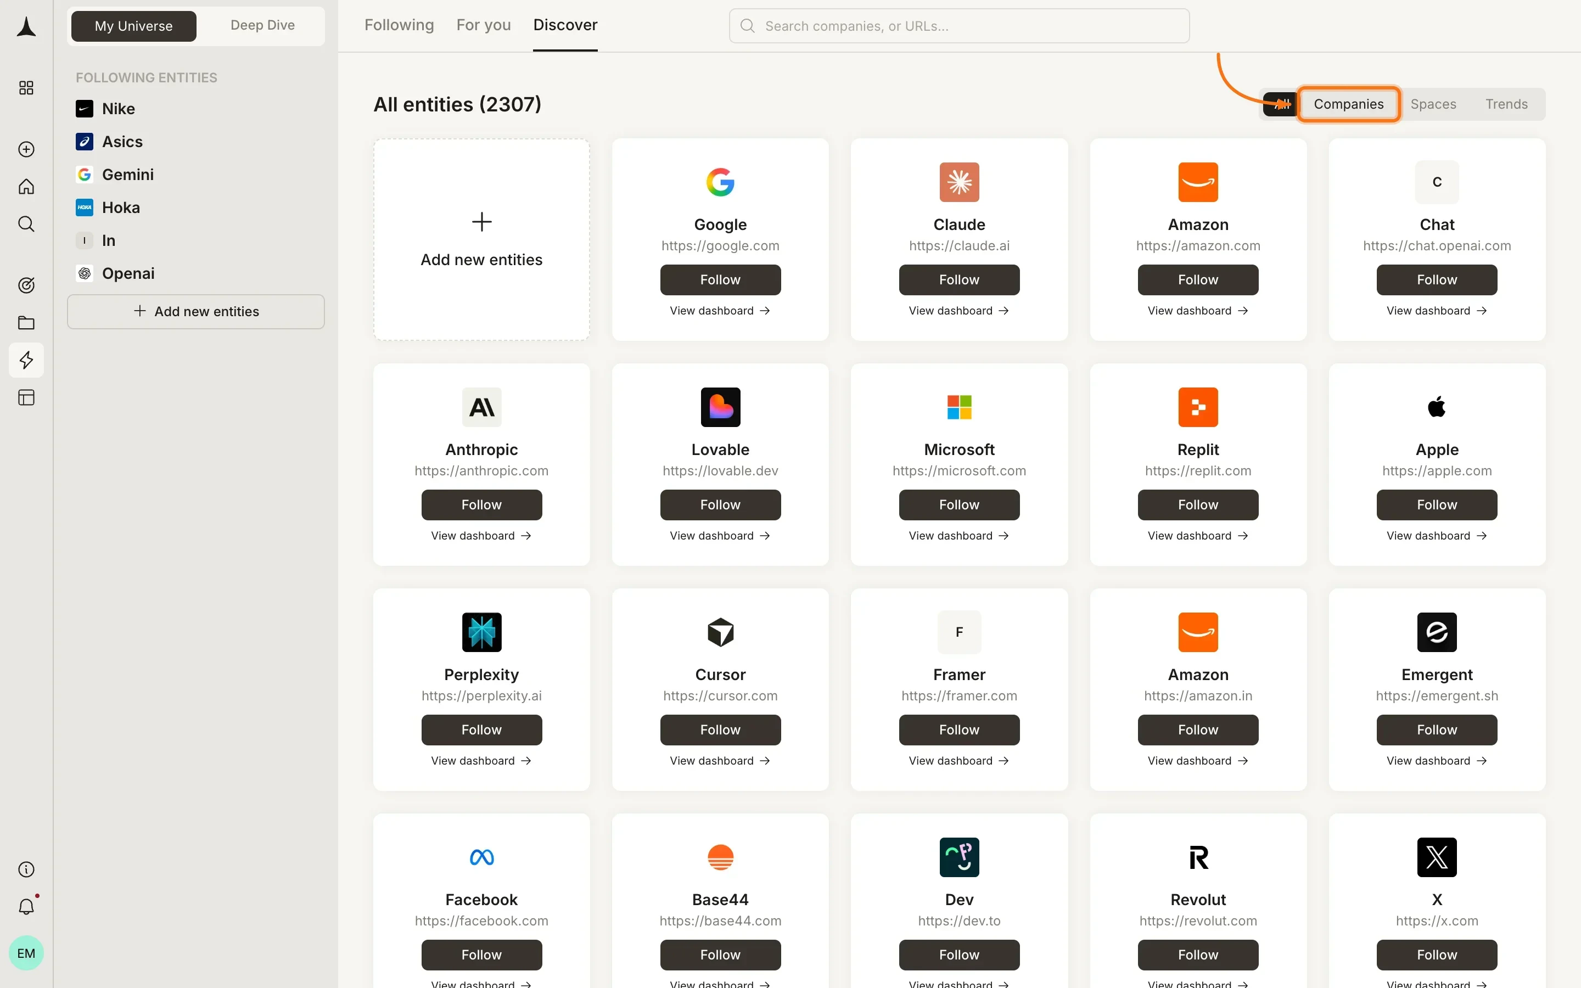This screenshot has width=1581, height=988.
Task: Open the magnifier search sidebar icon
Action: tap(26, 224)
